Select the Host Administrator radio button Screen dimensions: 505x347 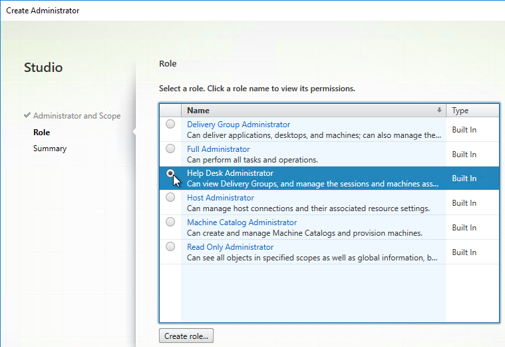coord(170,197)
